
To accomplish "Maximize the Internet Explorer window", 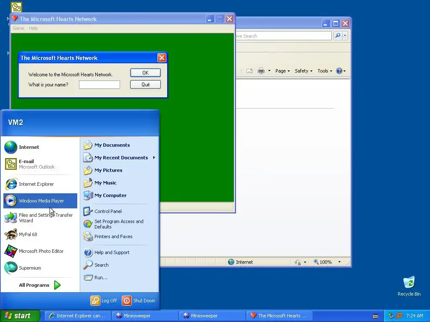I will 336,23.
